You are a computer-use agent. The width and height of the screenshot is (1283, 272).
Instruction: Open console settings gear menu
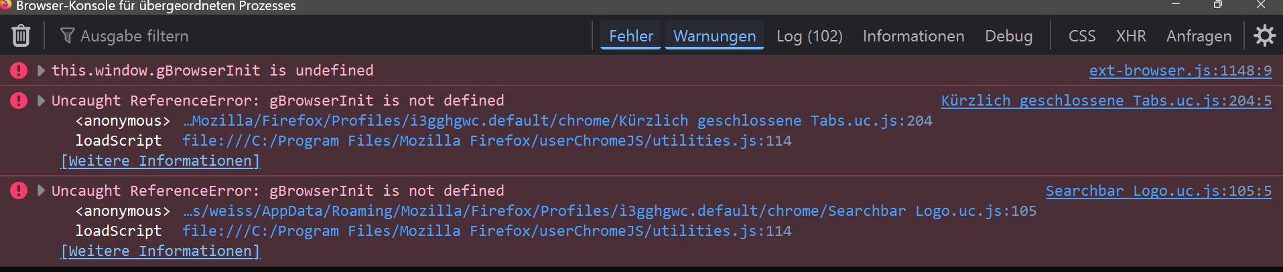(x=1264, y=35)
